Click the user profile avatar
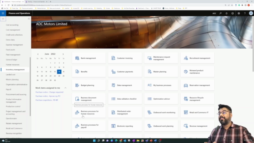Viewport: 254px width, 143px height. (251, 13)
